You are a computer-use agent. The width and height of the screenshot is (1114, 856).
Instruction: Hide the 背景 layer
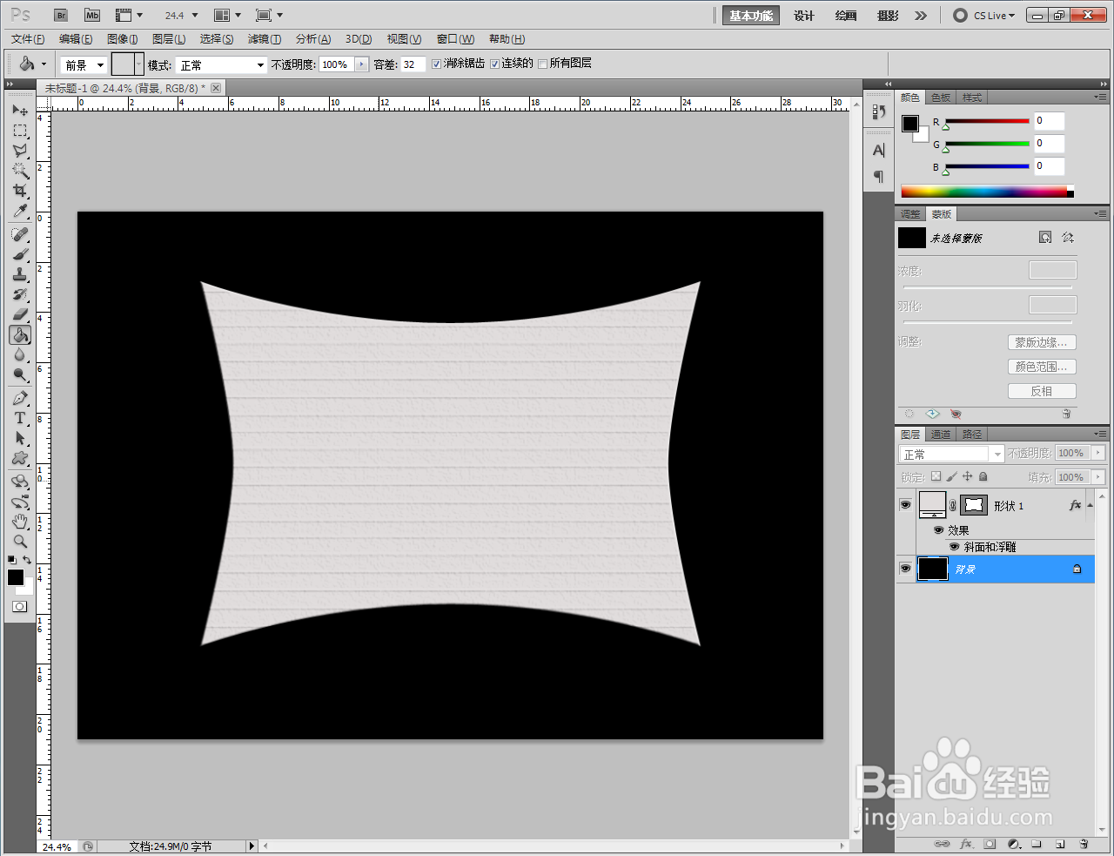point(905,569)
